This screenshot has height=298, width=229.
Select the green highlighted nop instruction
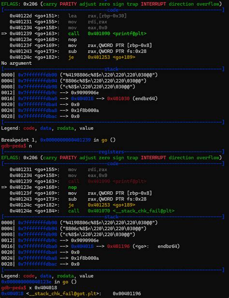[x=72, y=187]
